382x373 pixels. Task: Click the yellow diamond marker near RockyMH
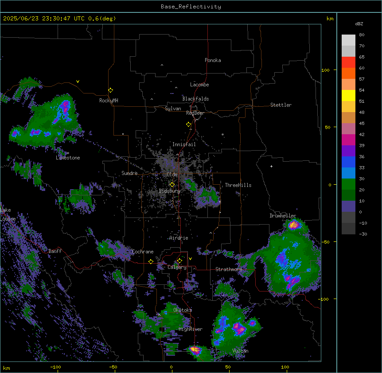tap(111, 90)
